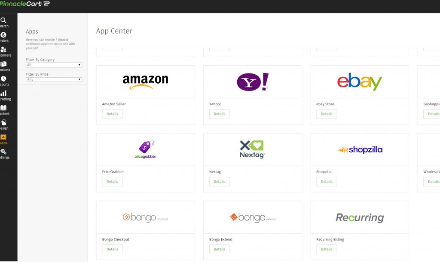
Task: Click the Recurring logo thumbnail
Action: pyautogui.click(x=360, y=217)
